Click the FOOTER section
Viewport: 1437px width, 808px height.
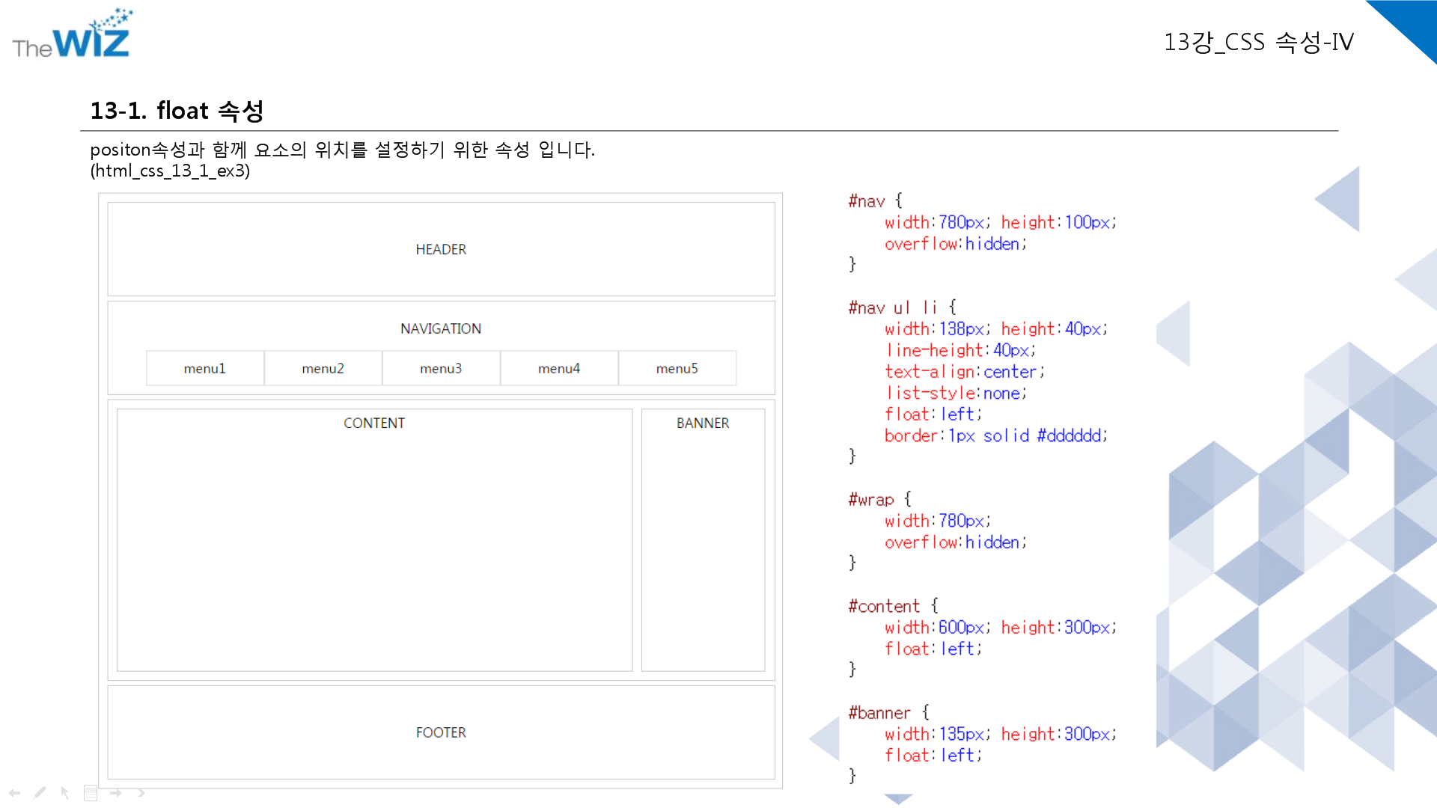(x=441, y=732)
